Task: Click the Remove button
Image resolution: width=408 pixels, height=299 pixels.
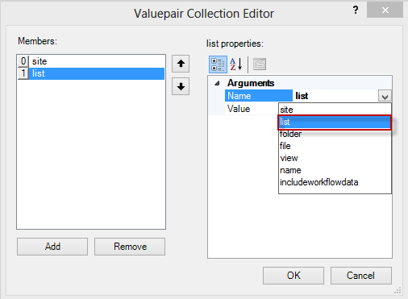Action: click(x=130, y=247)
